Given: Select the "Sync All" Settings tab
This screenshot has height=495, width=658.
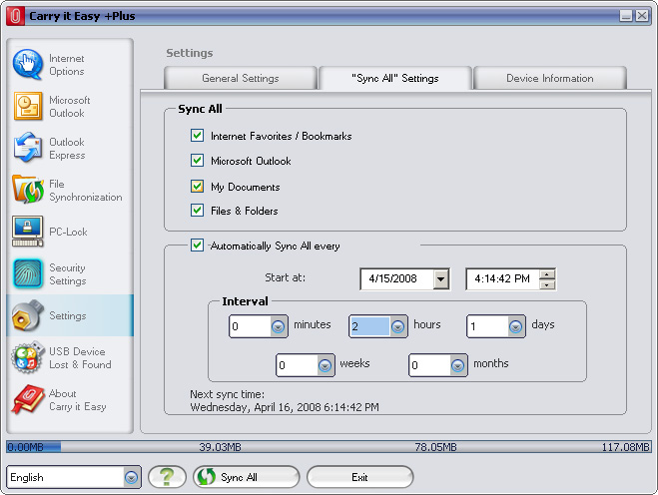Looking at the screenshot, I should [x=394, y=78].
